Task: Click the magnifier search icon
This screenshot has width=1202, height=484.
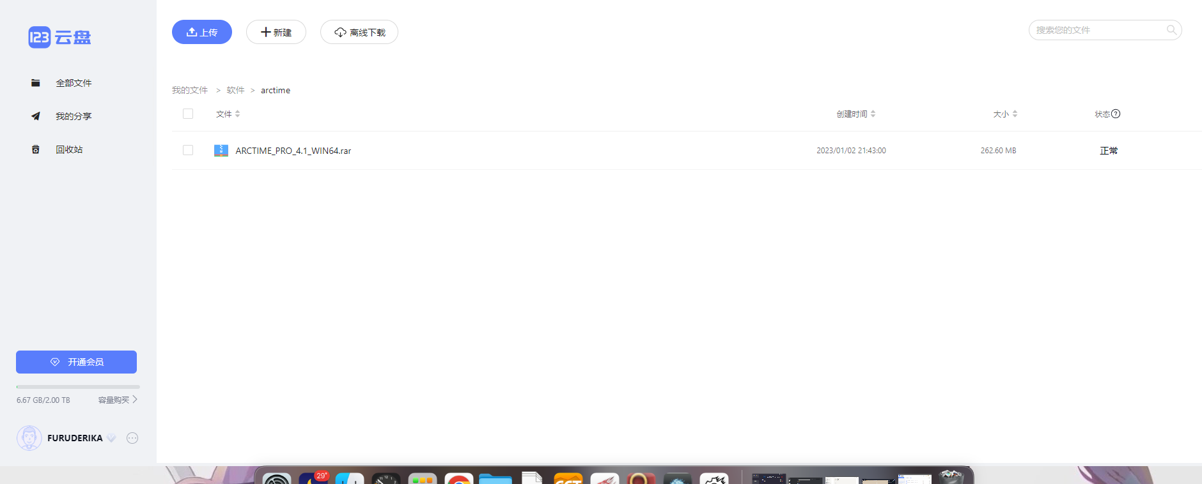Action: pos(1171,30)
